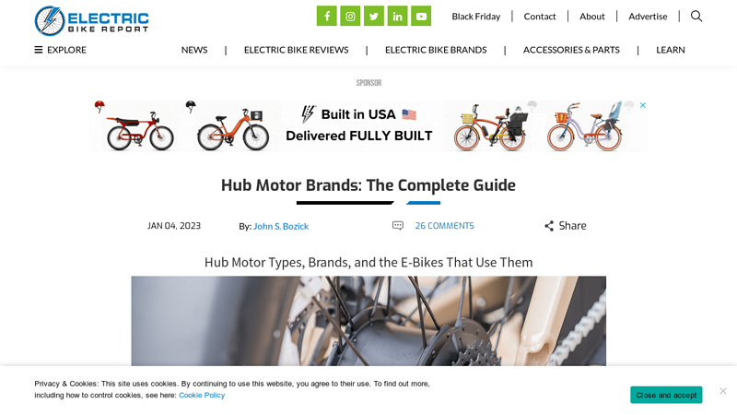Open the News menu item
Screen dimensions: 737x415
point(194,50)
